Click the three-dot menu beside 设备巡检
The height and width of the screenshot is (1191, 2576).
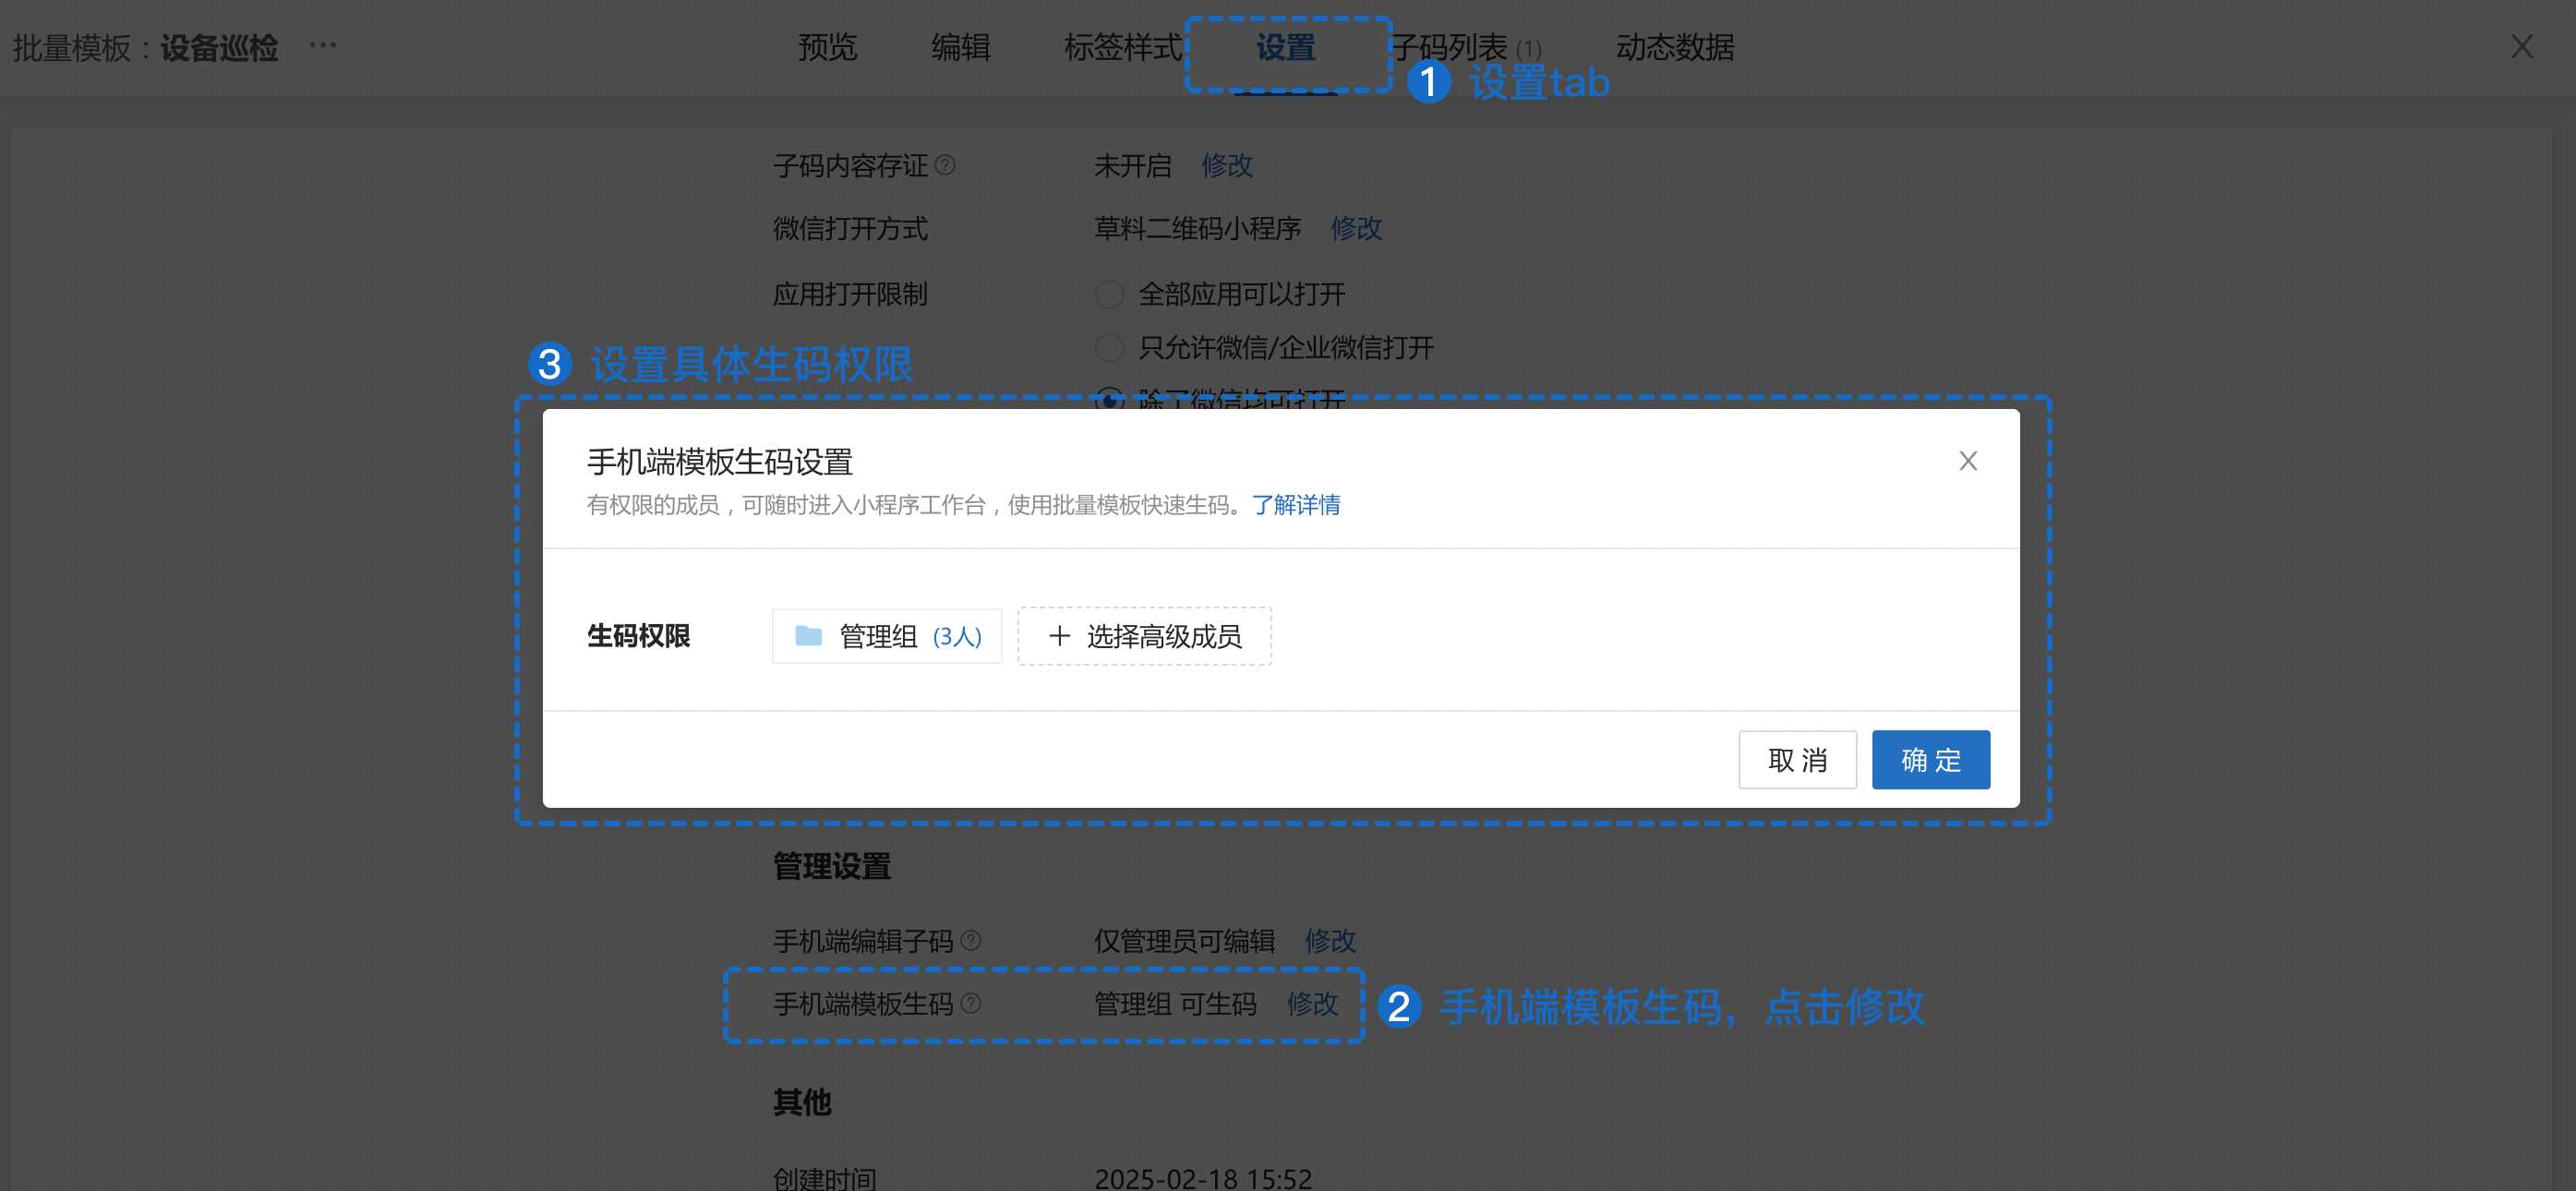(323, 45)
